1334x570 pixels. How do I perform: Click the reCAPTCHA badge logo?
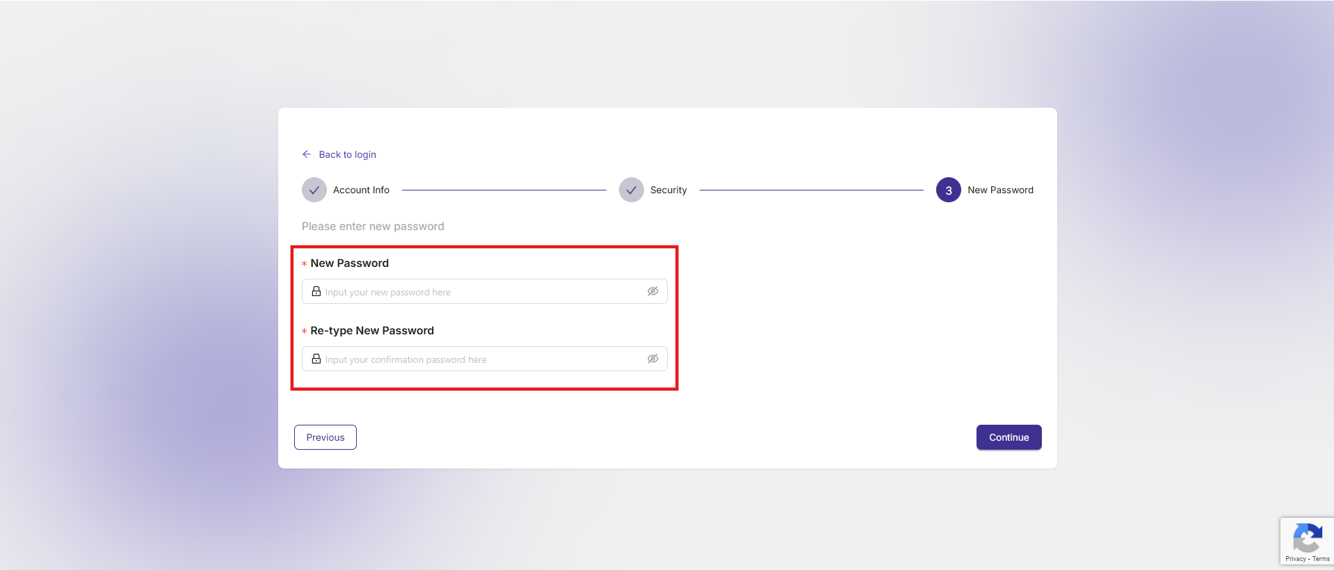click(x=1307, y=537)
